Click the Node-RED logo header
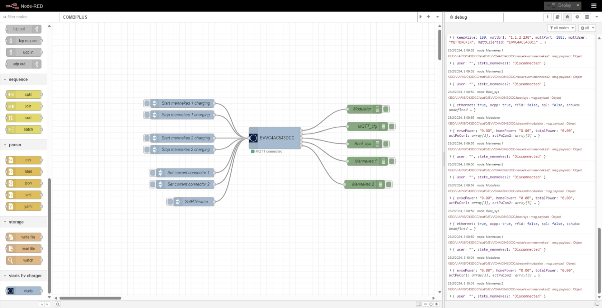Screen dimensions: 602x308 pyautogui.click(x=24, y=6)
